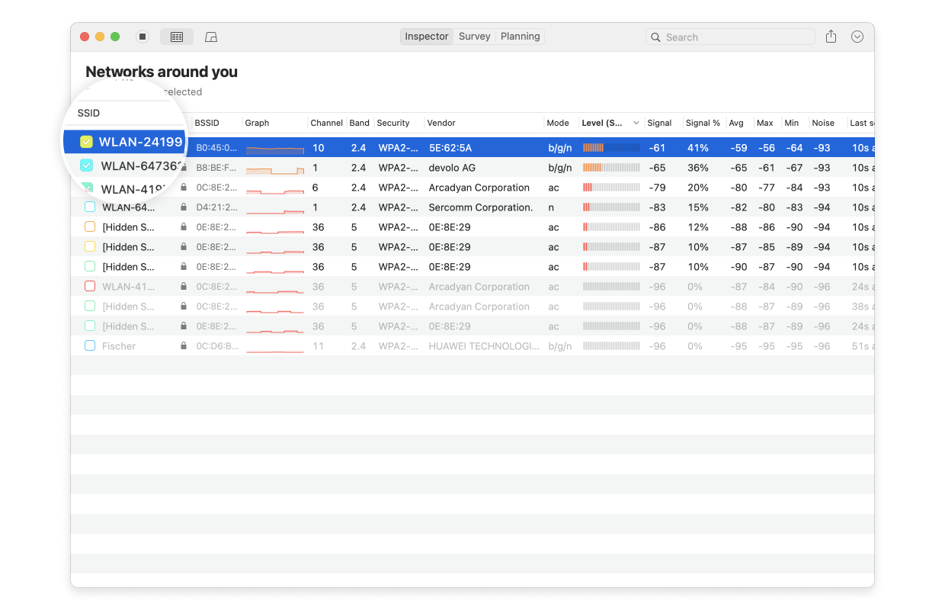Select the table view icon
This screenshot has height=610, width=945.
(x=177, y=36)
